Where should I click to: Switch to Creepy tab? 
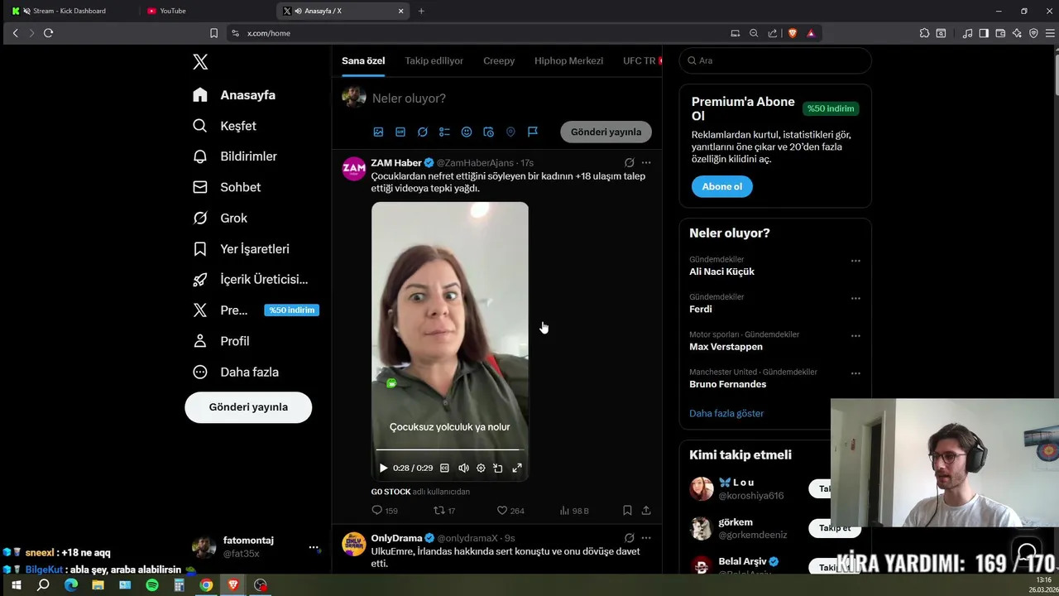pos(499,60)
